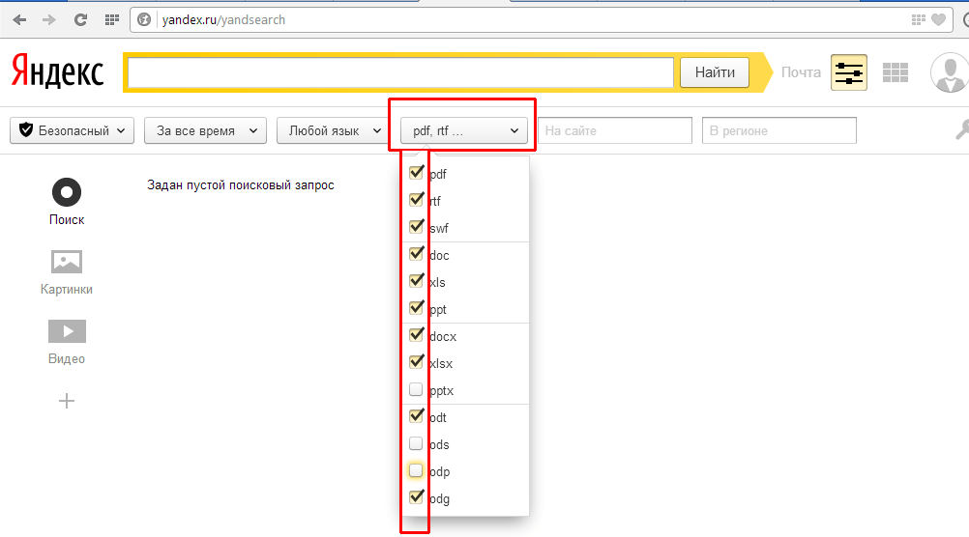Click the Задан пустой поисковый запрос message
The image size is (969, 537).
click(x=241, y=185)
